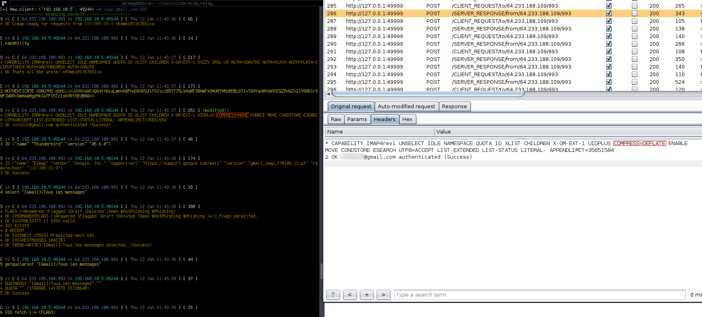This screenshot has height=317, width=702.
Task: Click the 'New client' line at terminal top
Action: point(74,9)
